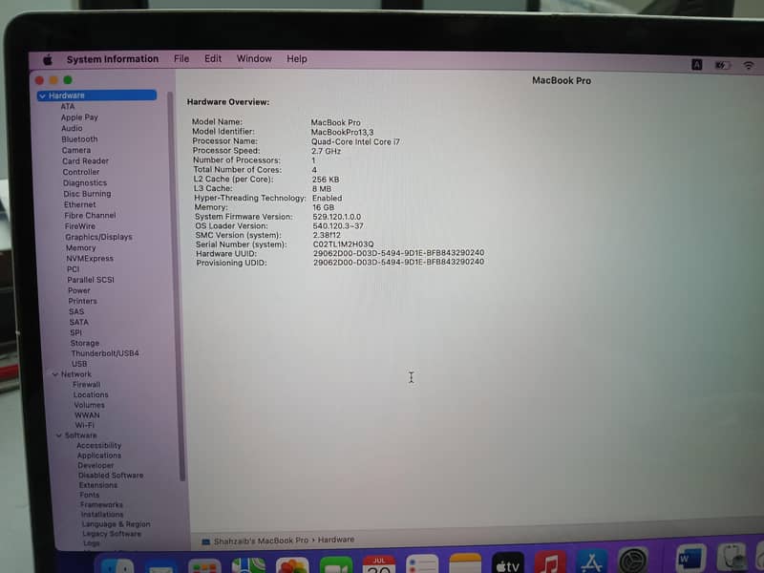This screenshot has width=764, height=573.
Task: Open the Help menu
Action: (296, 58)
